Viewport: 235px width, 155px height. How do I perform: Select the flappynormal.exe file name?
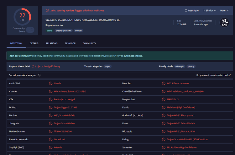point(55,25)
